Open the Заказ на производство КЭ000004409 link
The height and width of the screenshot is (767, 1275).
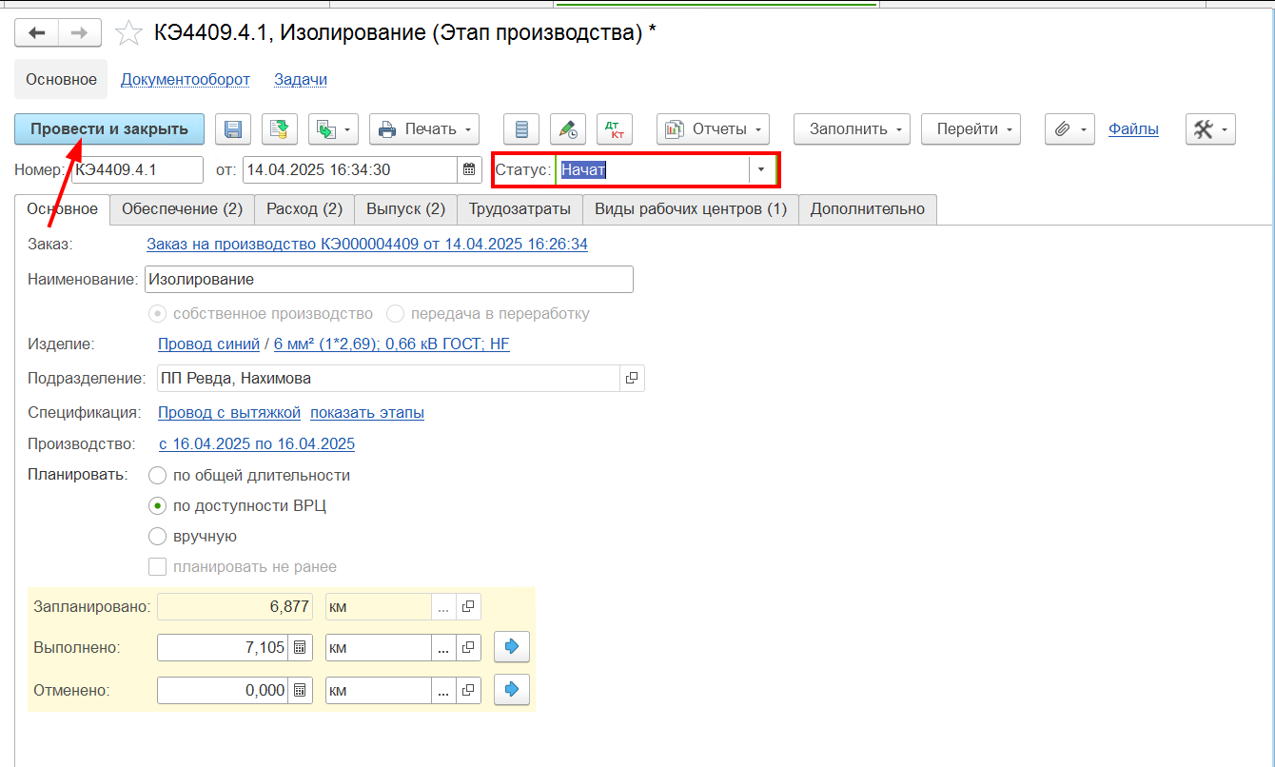(x=367, y=245)
